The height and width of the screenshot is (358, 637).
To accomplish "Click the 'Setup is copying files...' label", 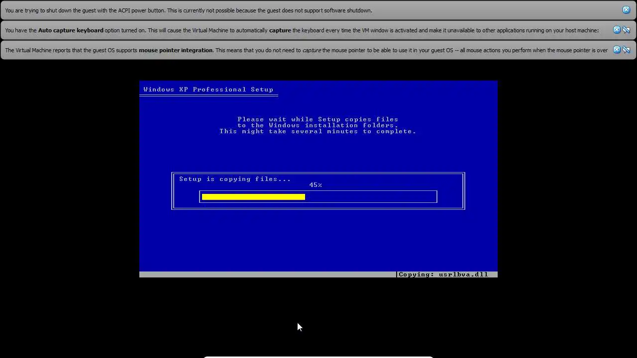I will (x=235, y=179).
